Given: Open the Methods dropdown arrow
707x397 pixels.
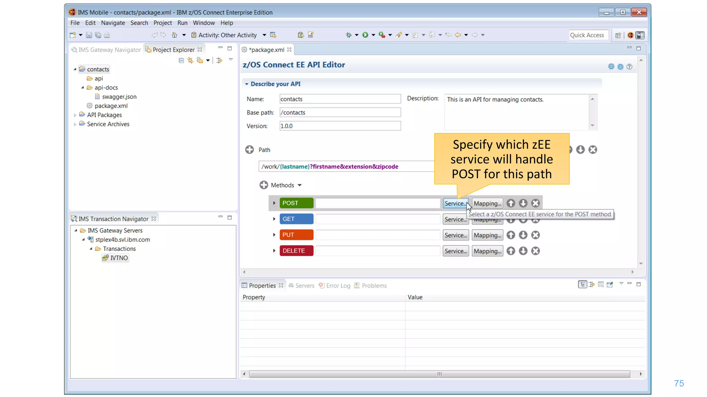Looking at the screenshot, I should click(x=300, y=185).
